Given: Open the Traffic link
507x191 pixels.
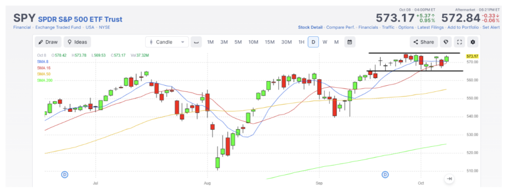Looking at the screenshot, I should 388,28.
